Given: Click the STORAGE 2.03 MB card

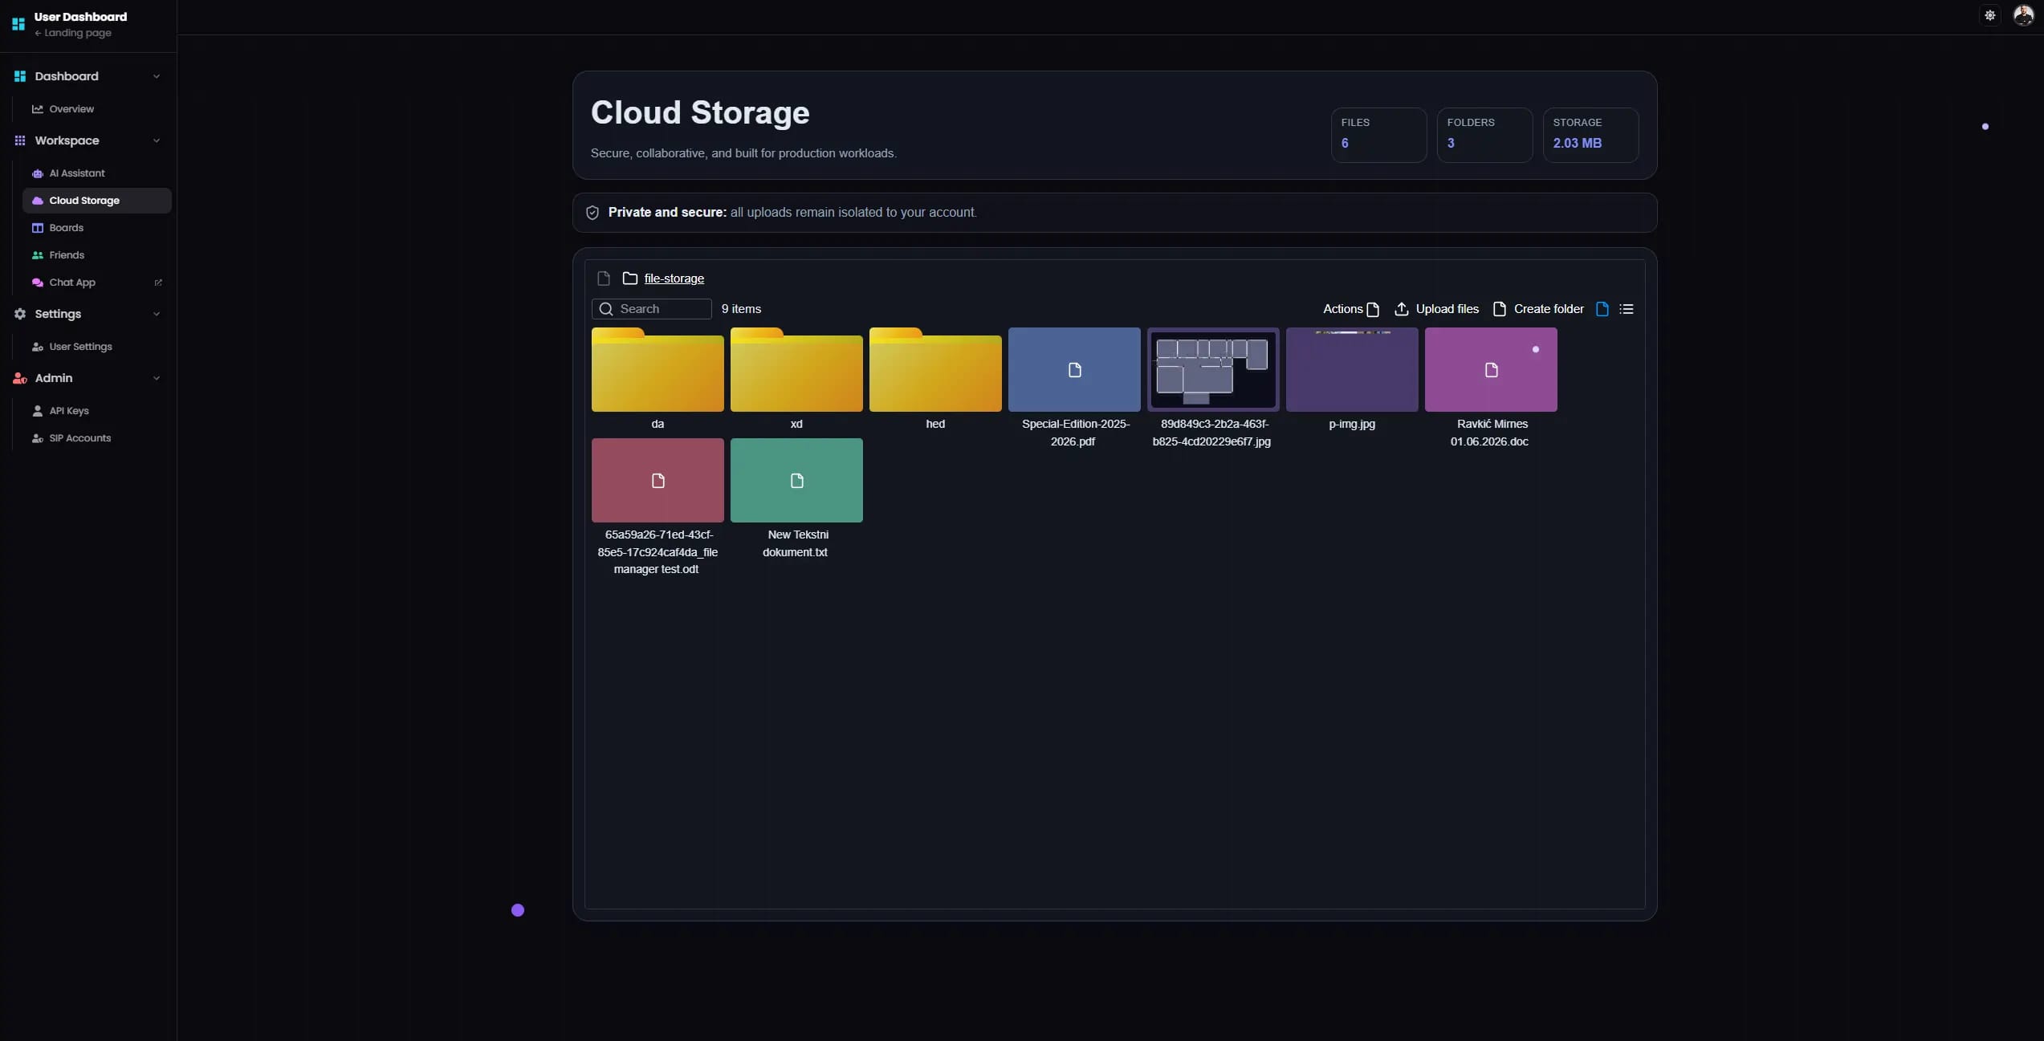Looking at the screenshot, I should [x=1590, y=135].
